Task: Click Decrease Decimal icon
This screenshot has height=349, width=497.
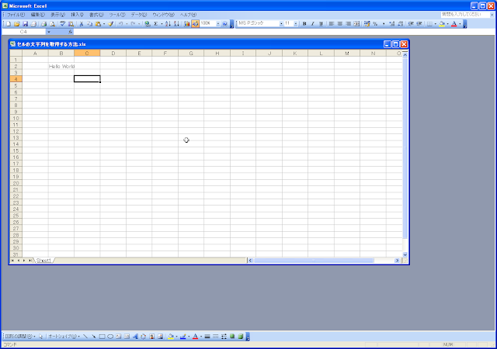Action: tap(401, 24)
